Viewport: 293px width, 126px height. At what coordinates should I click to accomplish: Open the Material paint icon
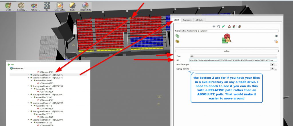(34, 5)
